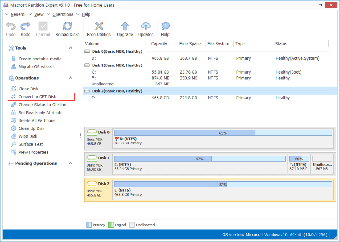This screenshot has width=340, height=242.
Task: Click the Migrate OS wizard icon
Action: pos(13,67)
